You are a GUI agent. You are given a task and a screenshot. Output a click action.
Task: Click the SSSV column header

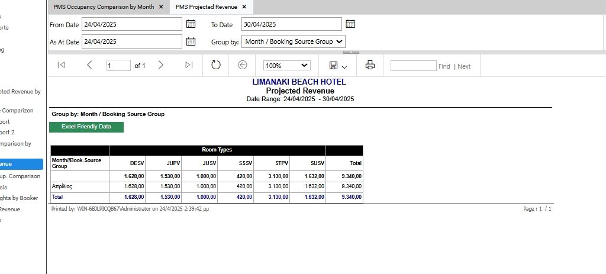(x=236, y=163)
